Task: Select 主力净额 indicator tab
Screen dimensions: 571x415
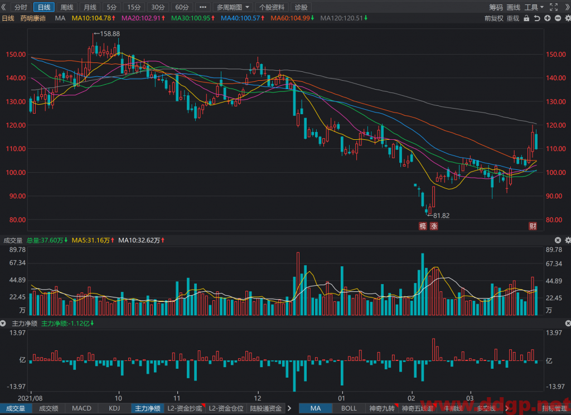Action: 147,408
